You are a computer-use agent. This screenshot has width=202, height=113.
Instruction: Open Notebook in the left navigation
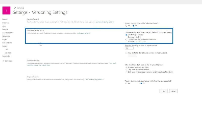point(6,36)
